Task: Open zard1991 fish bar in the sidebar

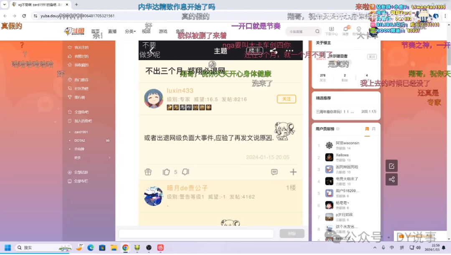Action: point(81,132)
